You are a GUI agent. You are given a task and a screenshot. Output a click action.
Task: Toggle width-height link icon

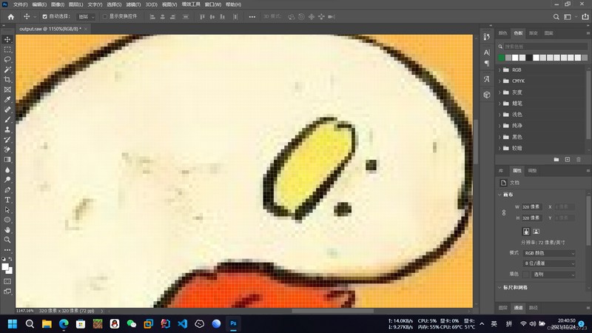coord(504,212)
